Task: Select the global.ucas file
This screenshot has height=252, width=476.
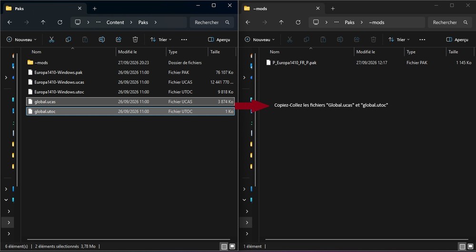Action: (130, 102)
